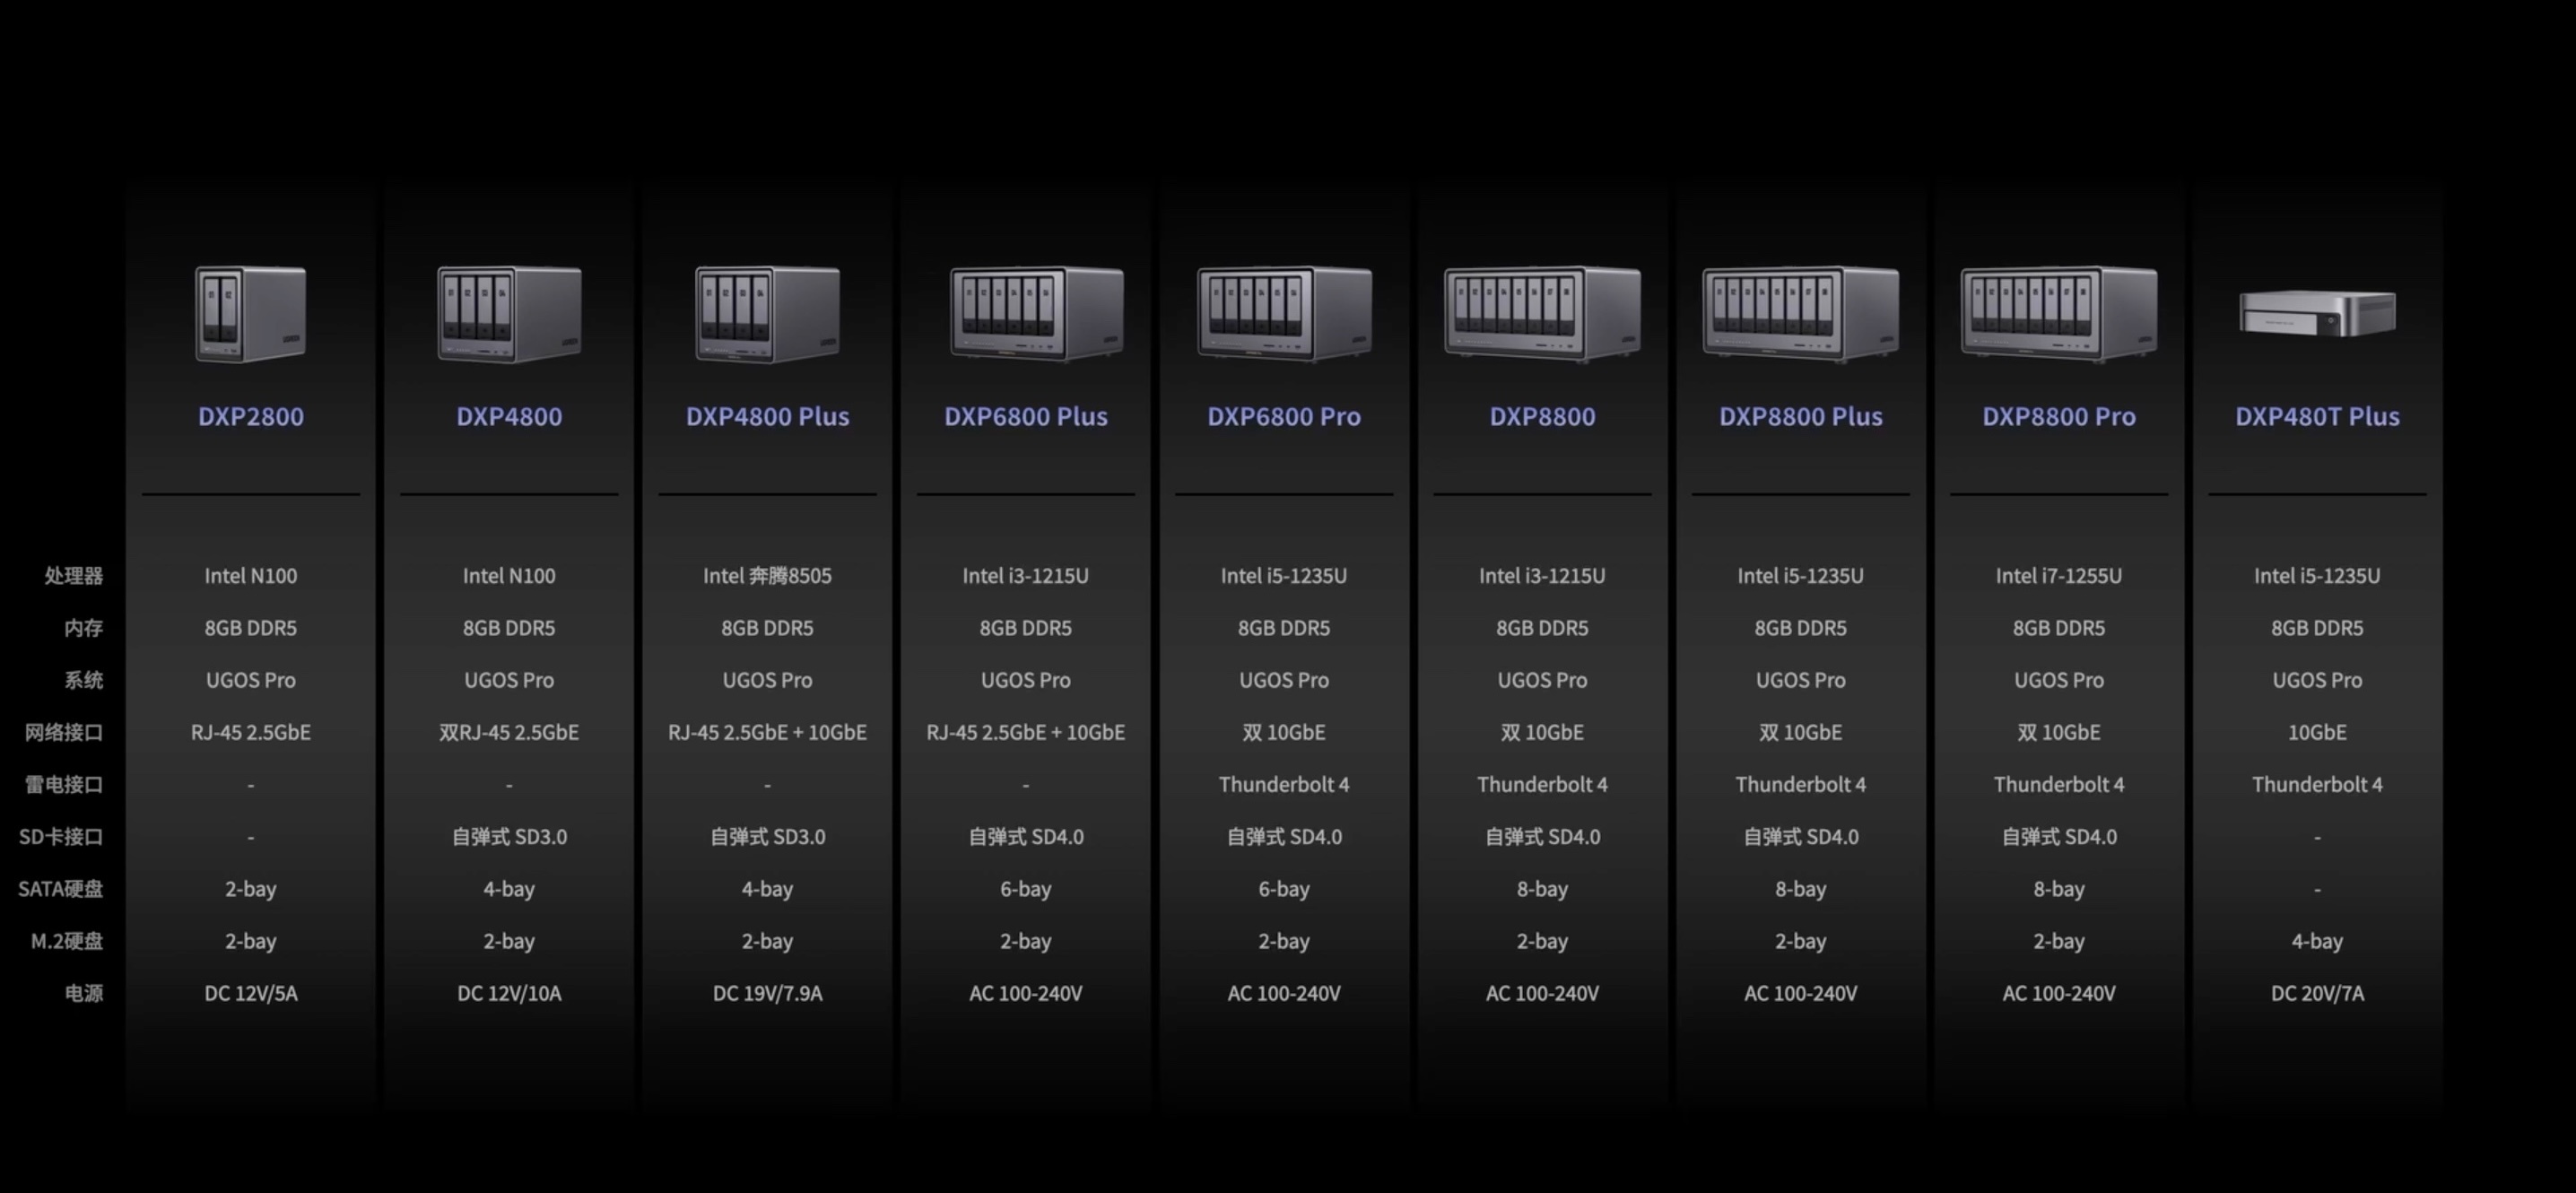Image resolution: width=2576 pixels, height=1193 pixels.
Task: Click 4-bay M.2 under DXP480T Plus
Action: [2317, 941]
